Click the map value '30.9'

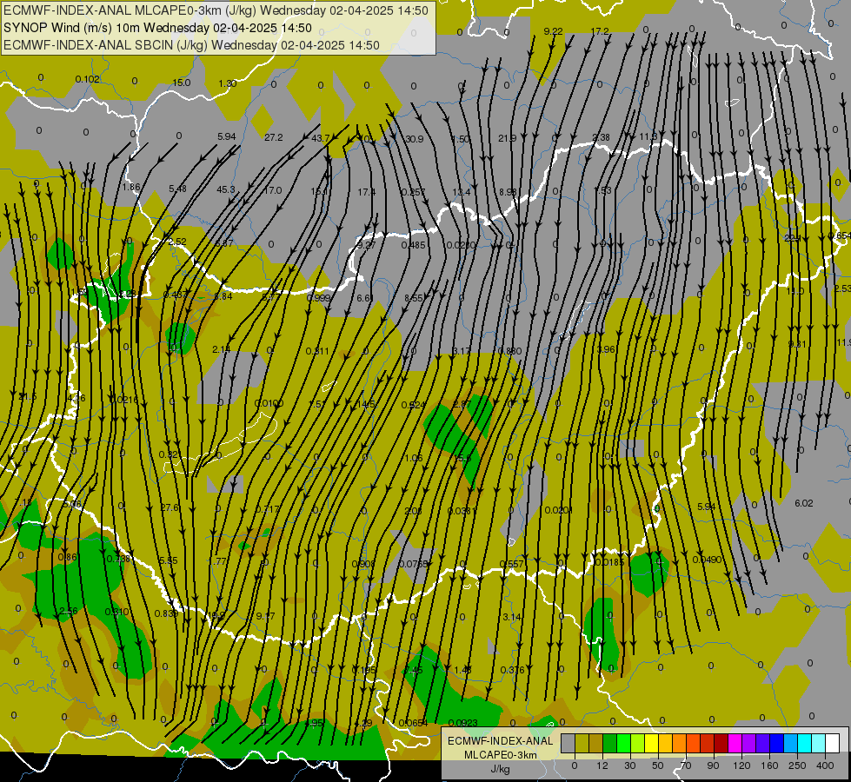(414, 139)
